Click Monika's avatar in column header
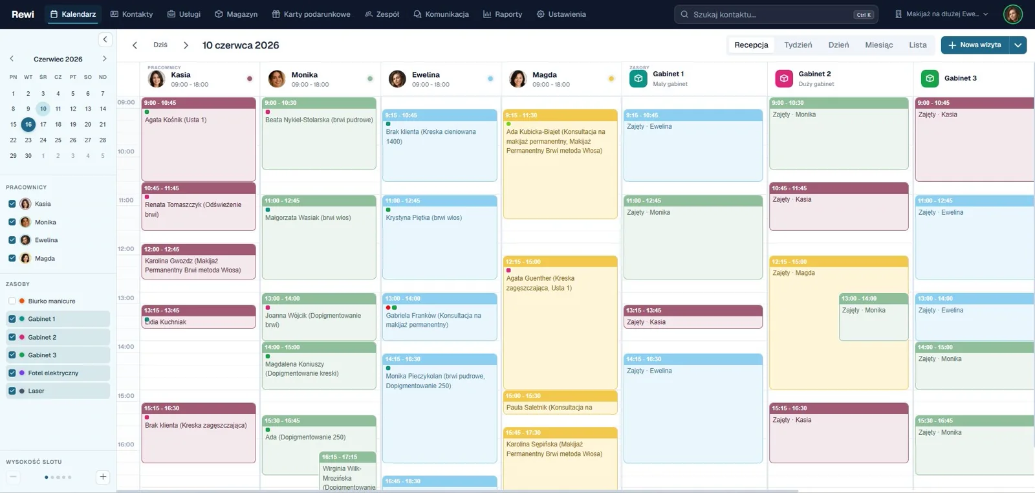Viewport: 1035px width, 493px height. (x=277, y=79)
